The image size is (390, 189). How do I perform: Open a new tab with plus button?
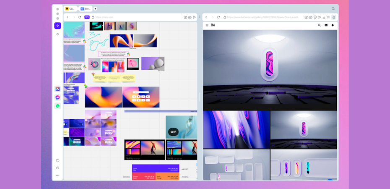tap(95, 9)
